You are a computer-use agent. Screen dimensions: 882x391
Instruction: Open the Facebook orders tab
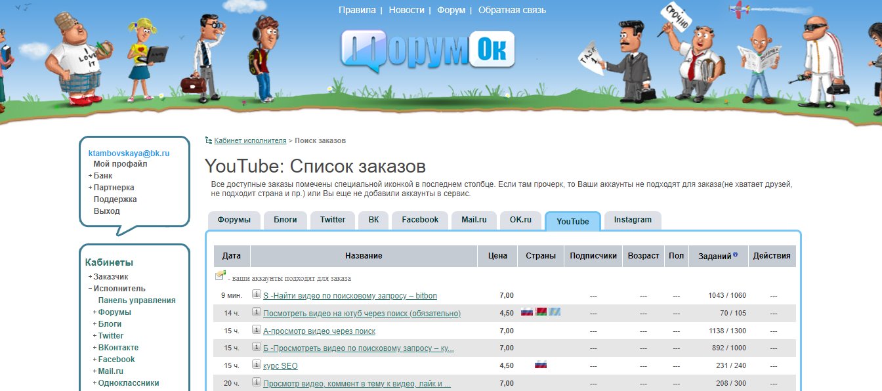click(x=419, y=220)
